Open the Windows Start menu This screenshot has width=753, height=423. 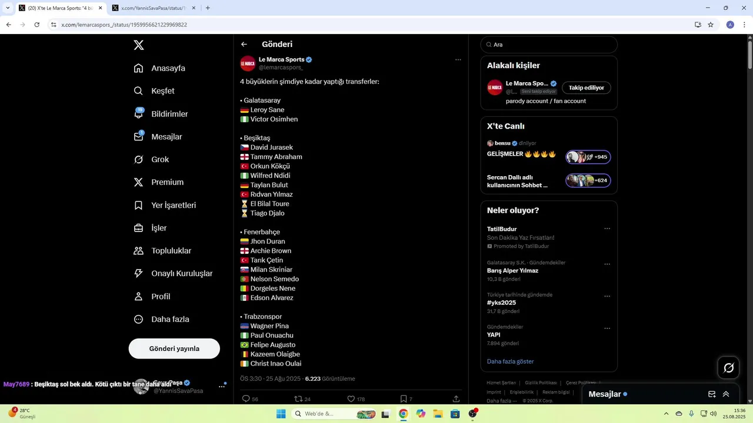tap(281, 414)
